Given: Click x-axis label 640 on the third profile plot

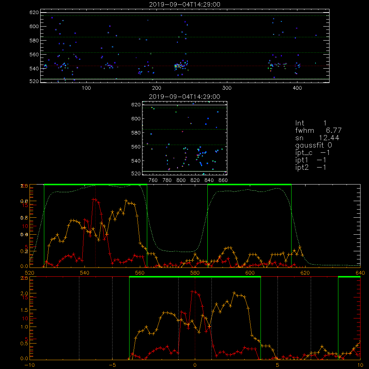Looking at the screenshot, I should pyautogui.click(x=360, y=273).
